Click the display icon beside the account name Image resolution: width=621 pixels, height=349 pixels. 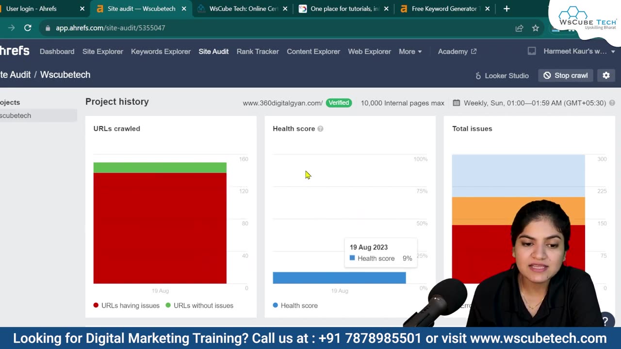pyautogui.click(x=532, y=51)
